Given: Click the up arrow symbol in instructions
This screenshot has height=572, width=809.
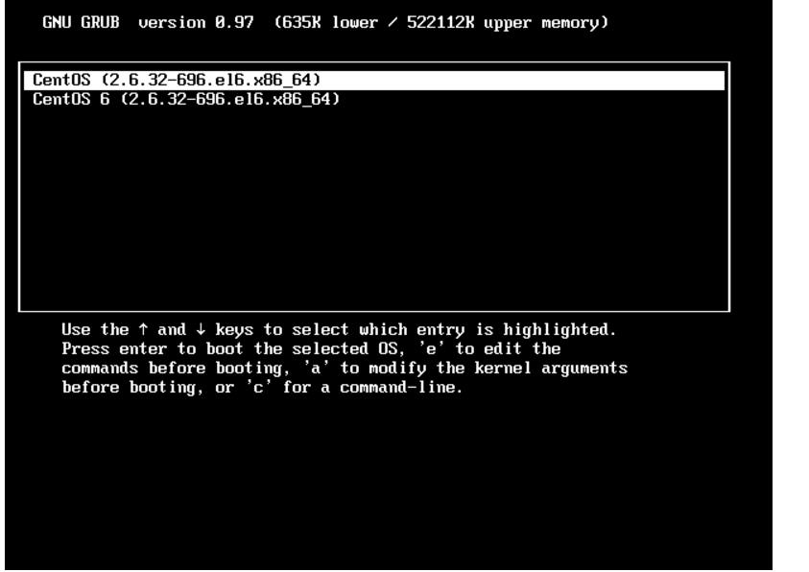Looking at the screenshot, I should pos(143,329).
